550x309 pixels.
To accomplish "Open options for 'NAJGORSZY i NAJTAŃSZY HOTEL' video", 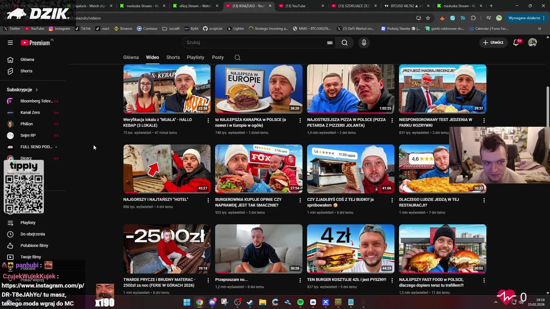I will pyautogui.click(x=208, y=200).
